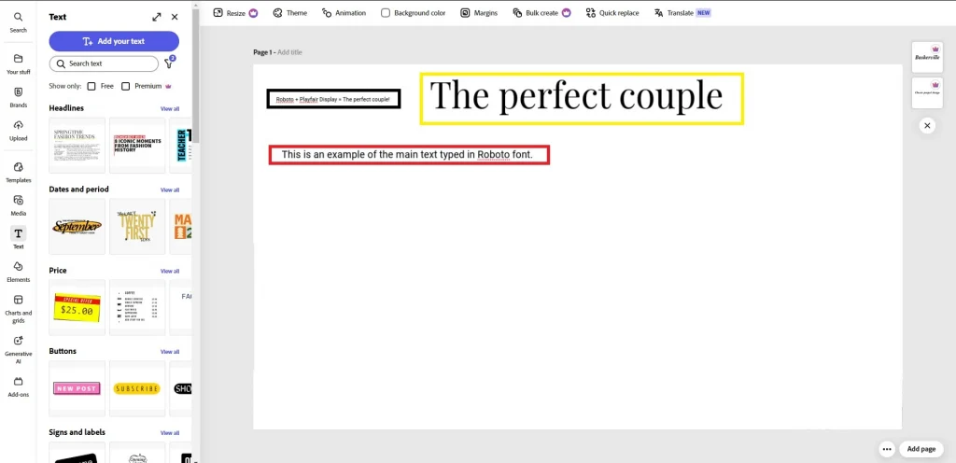
Task: Select 'The perfect couple' heading text
Action: coord(576,95)
